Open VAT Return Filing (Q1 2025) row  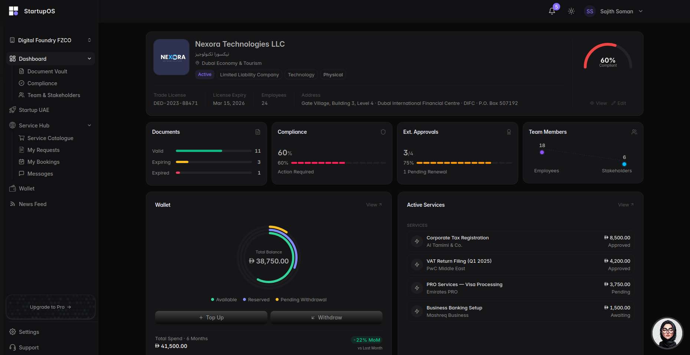(x=520, y=265)
